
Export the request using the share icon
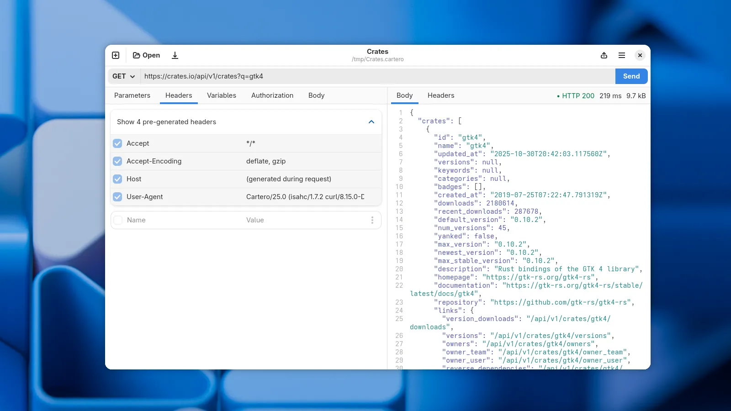coord(604,55)
